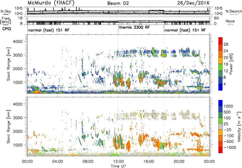Screen dimensions: 242x168
Task: Click the orange Velocity segment between -100 and -500
Action: [221, 138]
